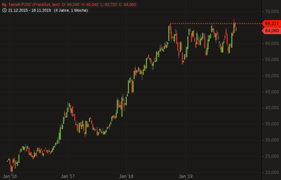Click the 55,000 price axis label

(x=272, y=60)
